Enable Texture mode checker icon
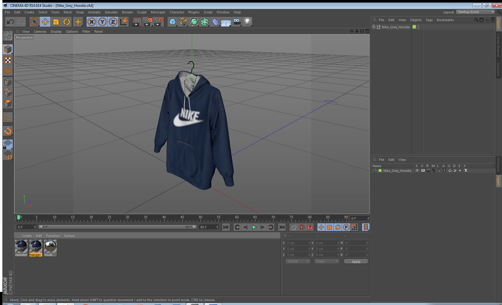Viewport: 502px width, 305px height. click(x=8, y=60)
